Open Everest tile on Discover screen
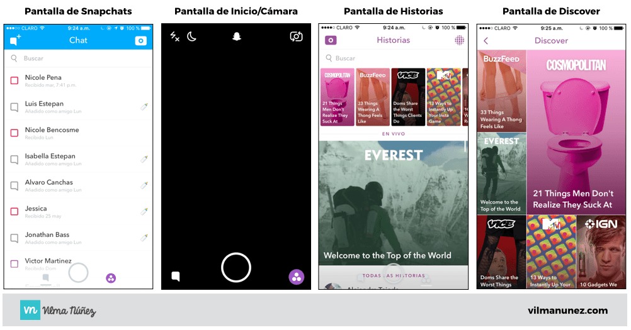This screenshot has height=330, width=631. (x=501, y=173)
